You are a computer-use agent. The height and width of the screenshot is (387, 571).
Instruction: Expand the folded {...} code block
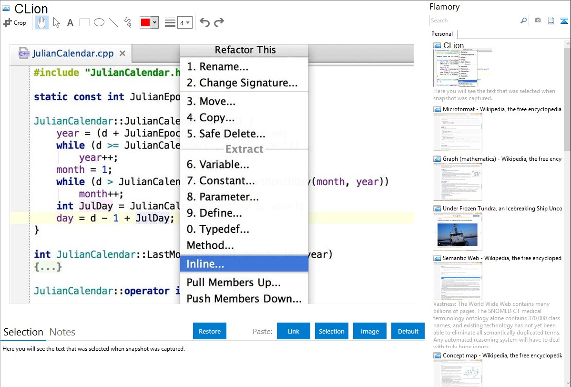[48, 267]
